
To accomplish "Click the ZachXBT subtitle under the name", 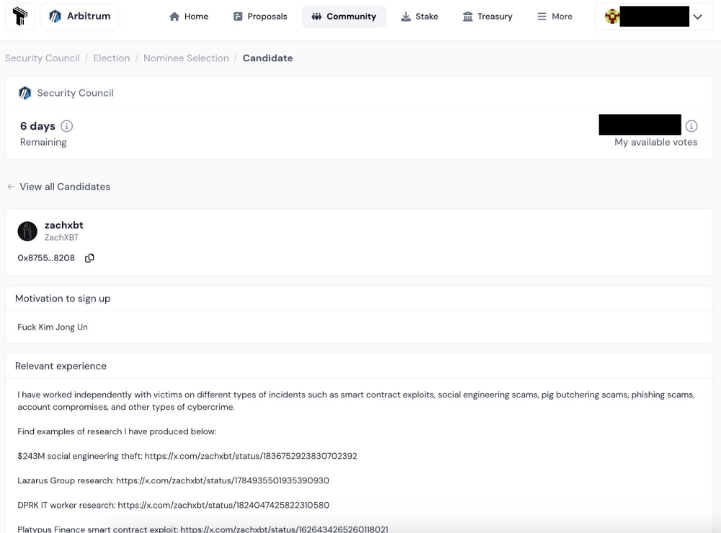I will 61,237.
